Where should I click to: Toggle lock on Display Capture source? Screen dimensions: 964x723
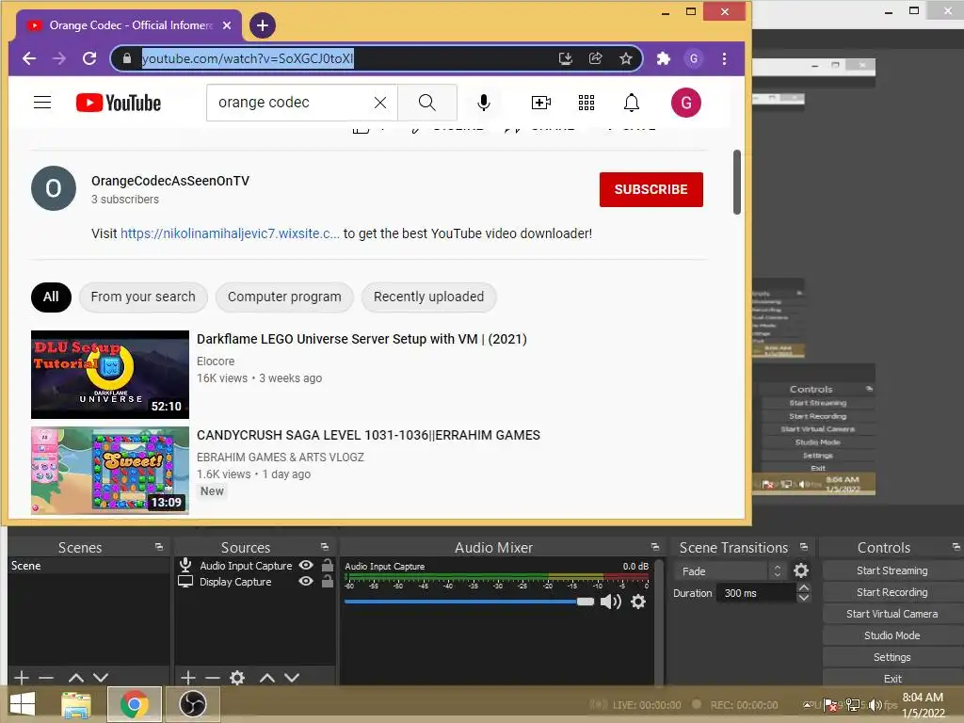point(328,581)
